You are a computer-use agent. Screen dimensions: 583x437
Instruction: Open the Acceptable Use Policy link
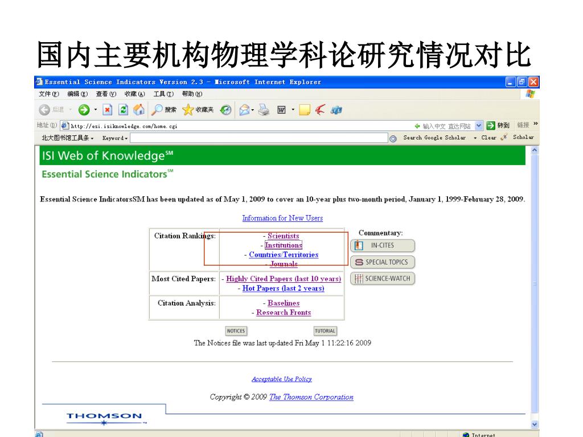(282, 379)
